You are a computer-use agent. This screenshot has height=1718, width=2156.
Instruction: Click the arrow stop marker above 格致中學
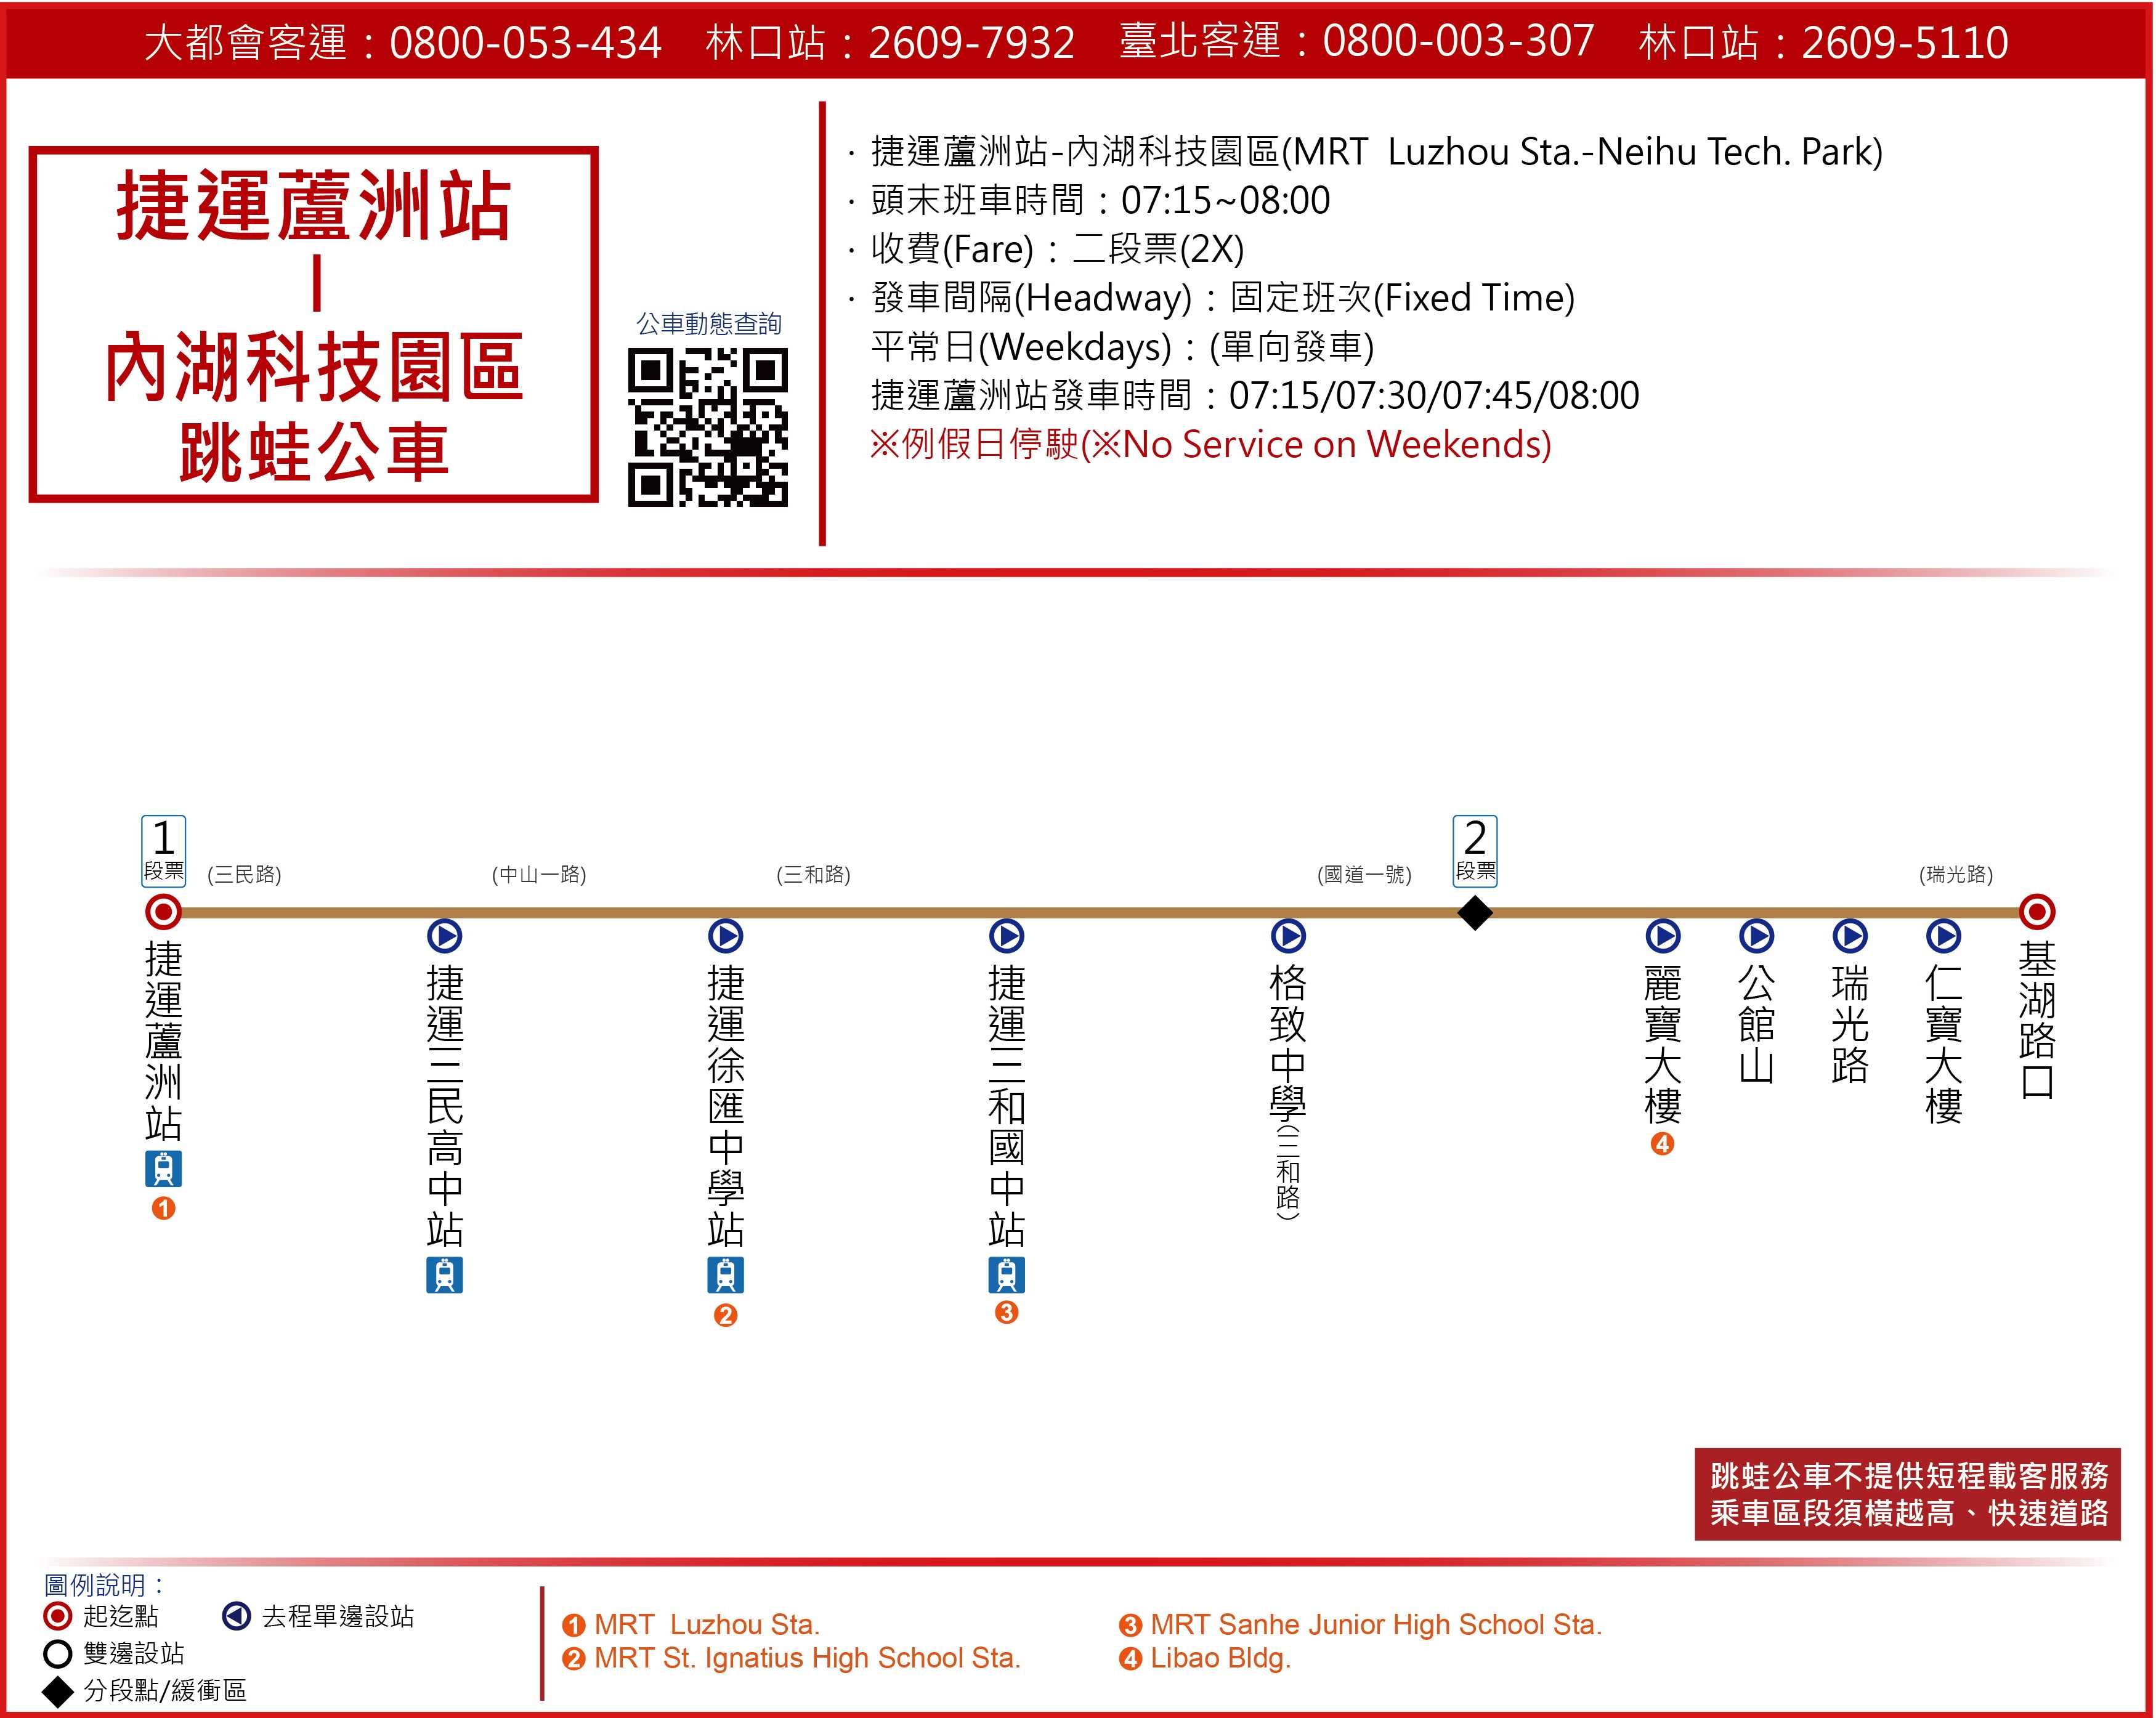[1288, 936]
